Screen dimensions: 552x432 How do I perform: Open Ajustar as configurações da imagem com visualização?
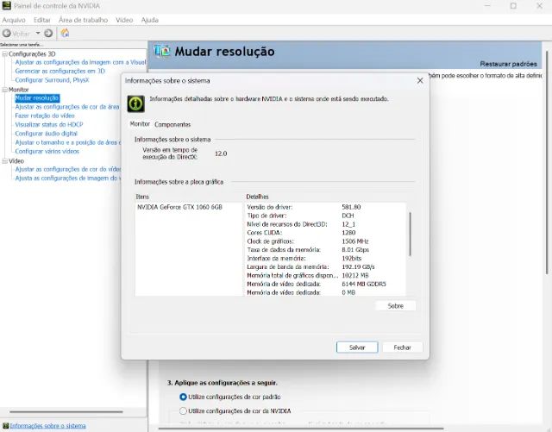coord(80,62)
